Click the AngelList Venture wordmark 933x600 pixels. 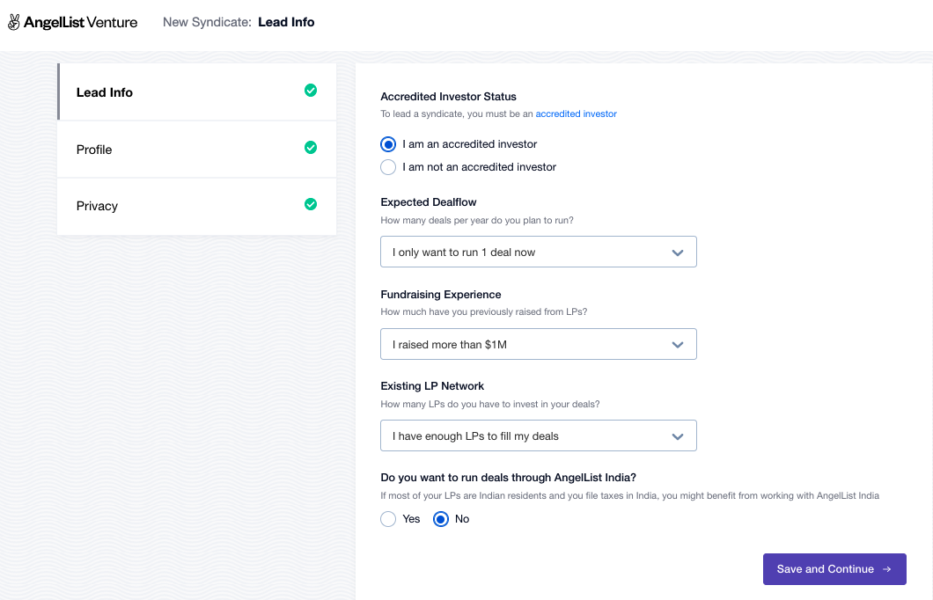pos(80,23)
